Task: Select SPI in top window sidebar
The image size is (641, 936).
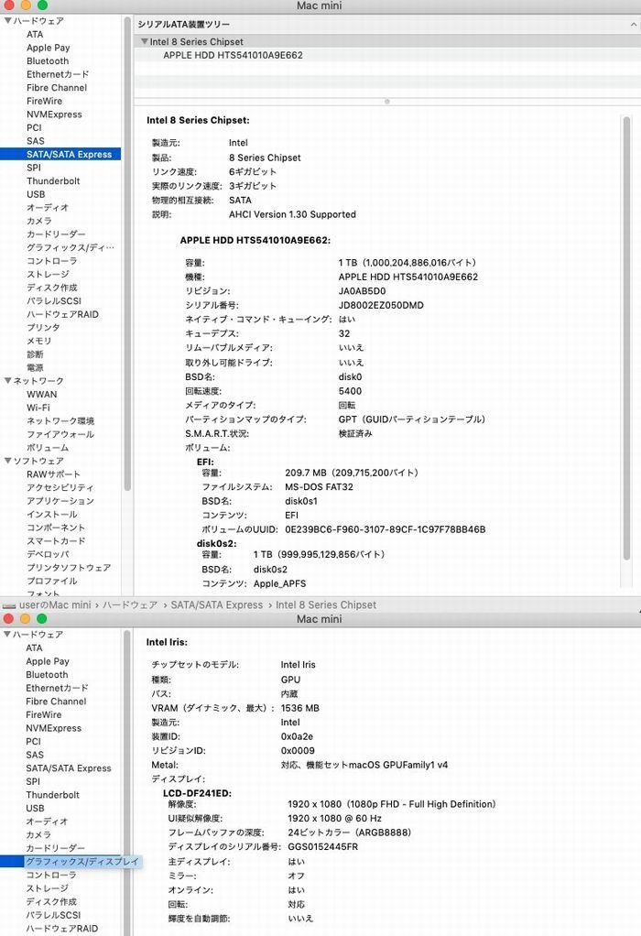Action: click(x=33, y=168)
